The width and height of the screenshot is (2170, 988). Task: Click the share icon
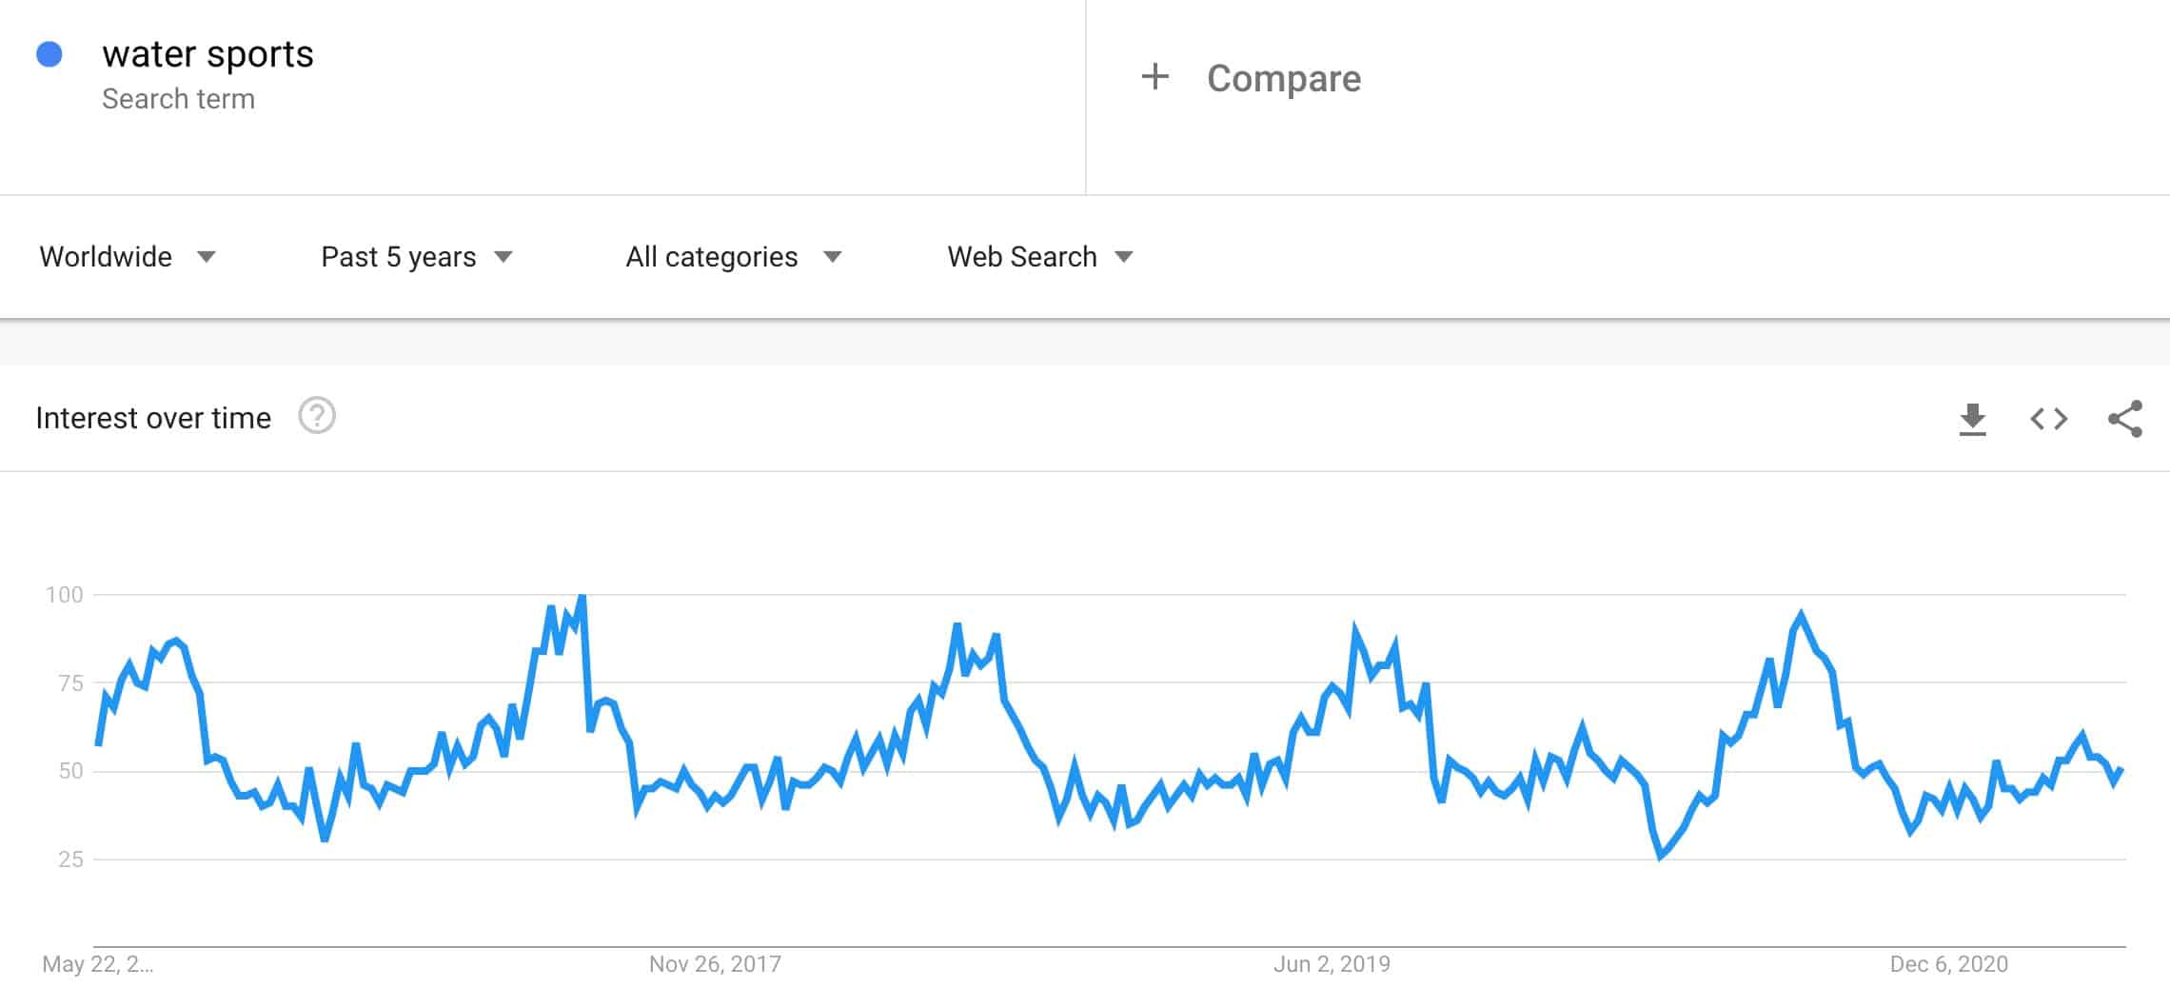(2124, 419)
